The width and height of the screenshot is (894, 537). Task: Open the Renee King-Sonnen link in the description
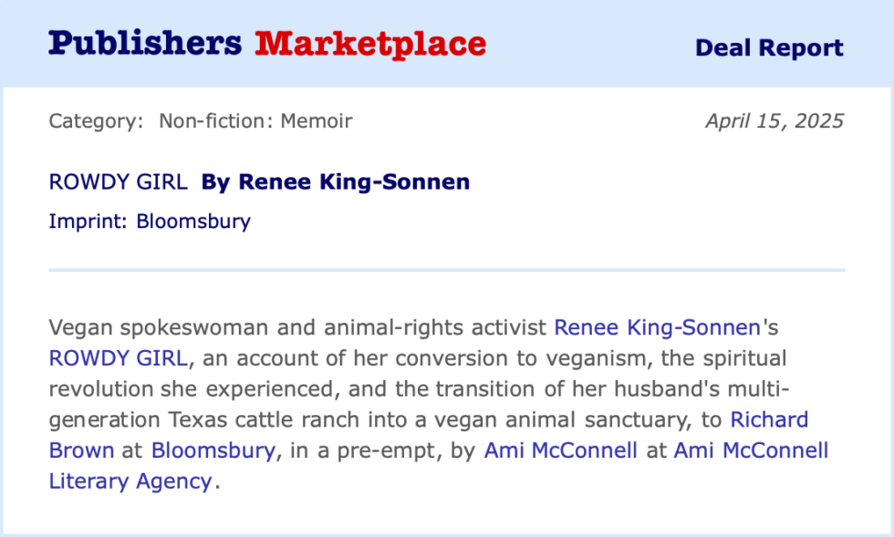[x=657, y=326]
